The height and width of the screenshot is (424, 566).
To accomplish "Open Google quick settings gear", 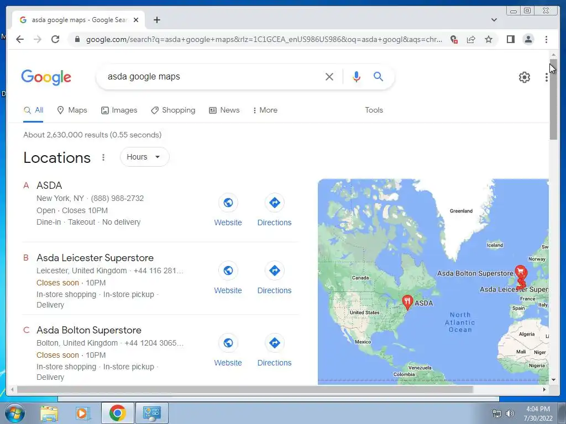I will pyautogui.click(x=524, y=77).
